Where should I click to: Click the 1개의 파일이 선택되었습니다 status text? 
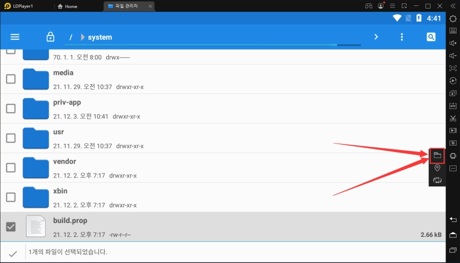(x=68, y=252)
